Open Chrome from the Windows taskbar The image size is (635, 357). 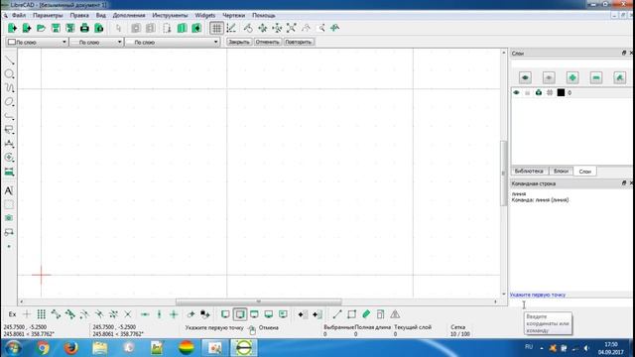(42, 348)
